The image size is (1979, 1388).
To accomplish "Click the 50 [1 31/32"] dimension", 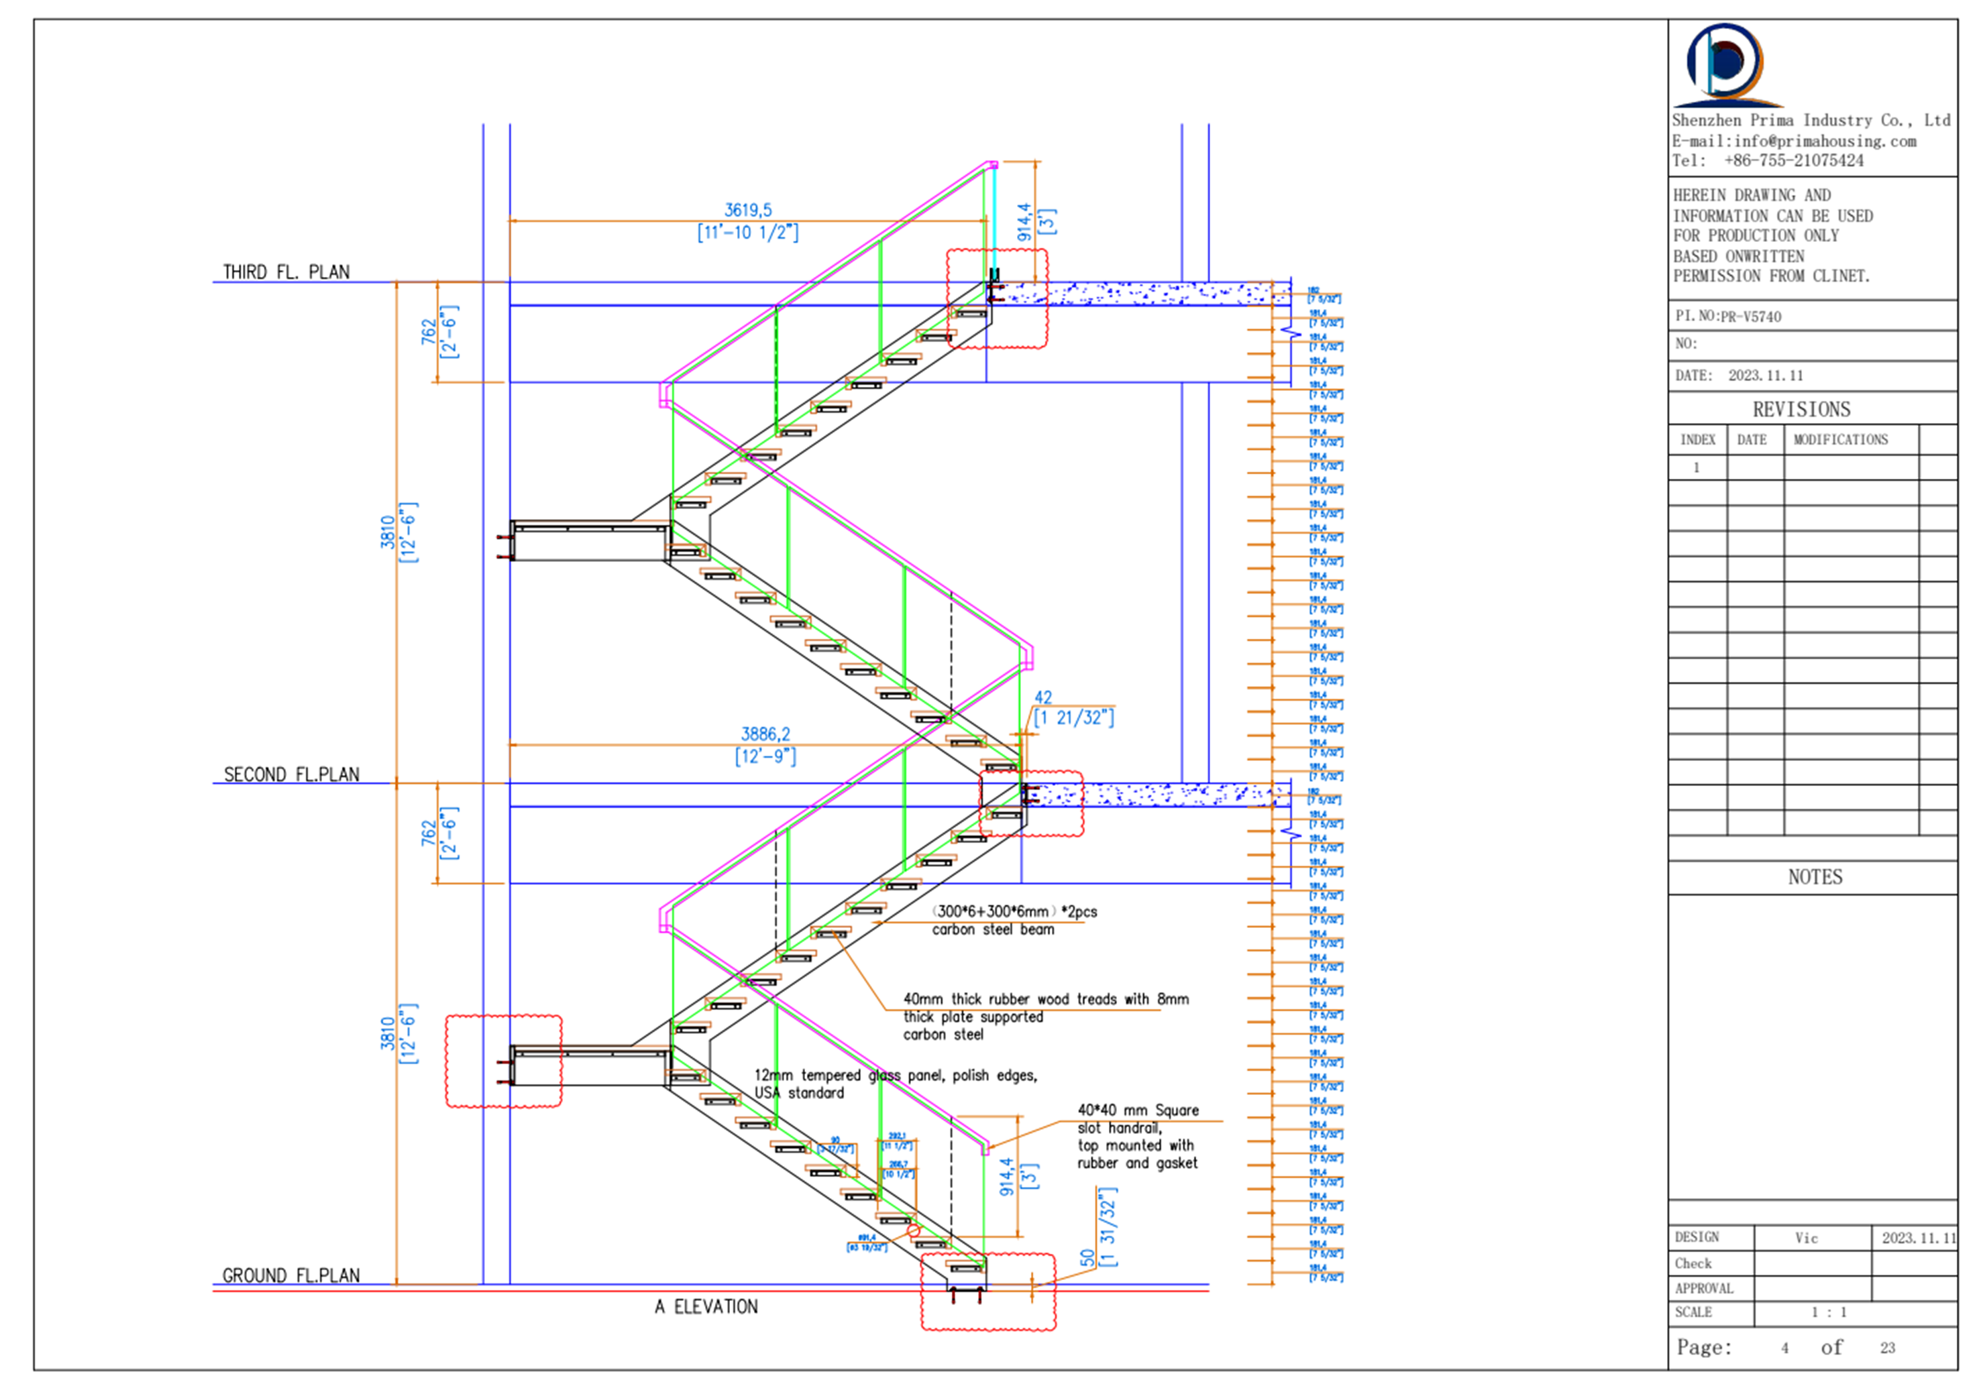I will coord(1099,1227).
